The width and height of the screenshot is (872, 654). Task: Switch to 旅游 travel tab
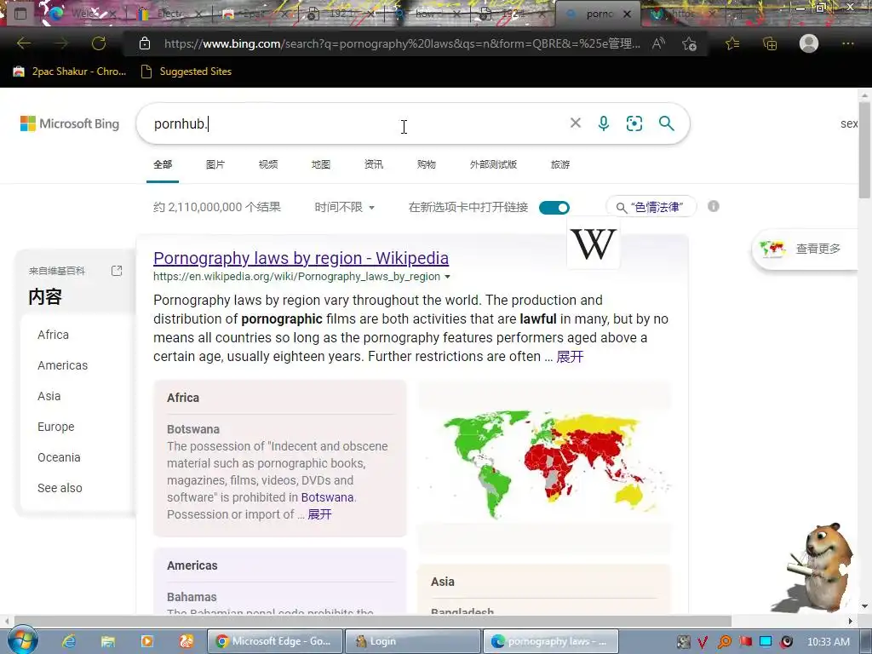point(560,164)
